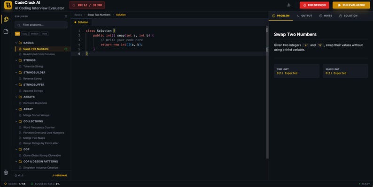The image size is (373, 187).
Task: Click the success rate icon in status bar
Action: point(32,184)
